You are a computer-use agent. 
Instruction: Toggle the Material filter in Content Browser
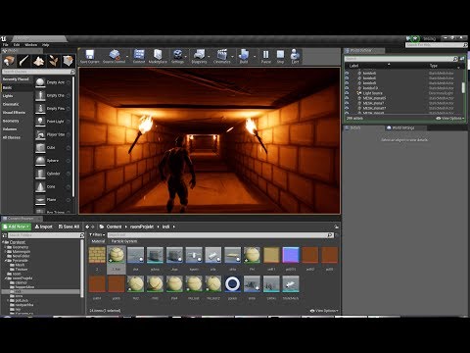coord(98,241)
